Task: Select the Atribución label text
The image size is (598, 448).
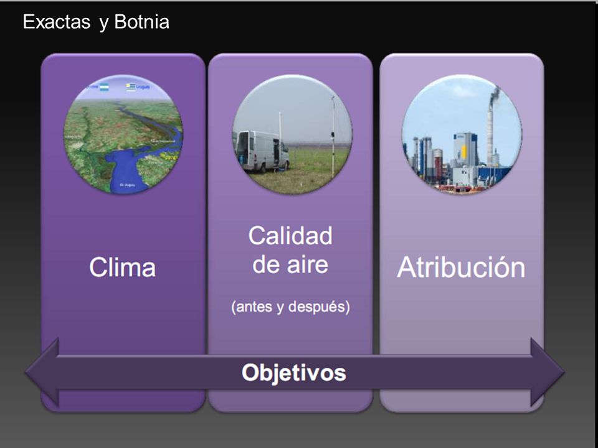Action: click(x=461, y=267)
